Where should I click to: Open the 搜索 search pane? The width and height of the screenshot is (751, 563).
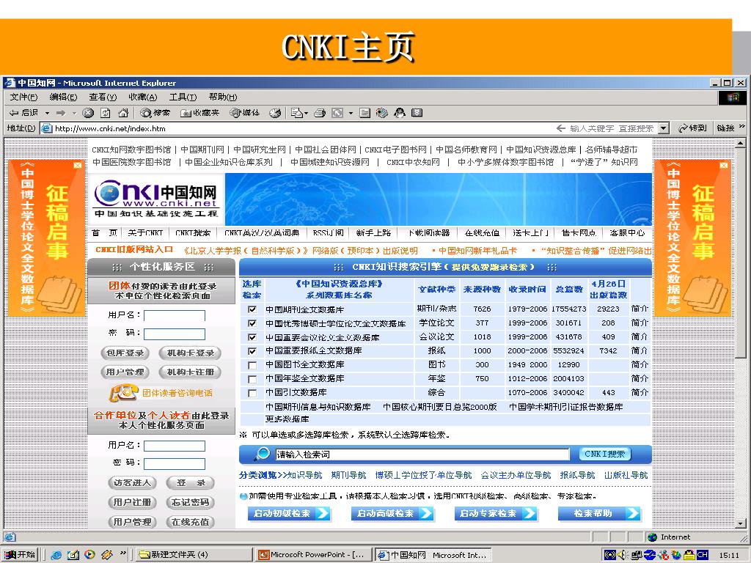coord(155,113)
